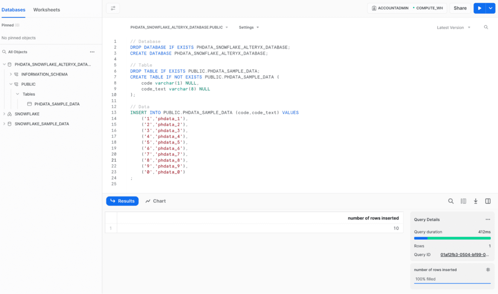This screenshot has width=498, height=294.
Task: Open the Settings dropdown
Action: [249, 27]
